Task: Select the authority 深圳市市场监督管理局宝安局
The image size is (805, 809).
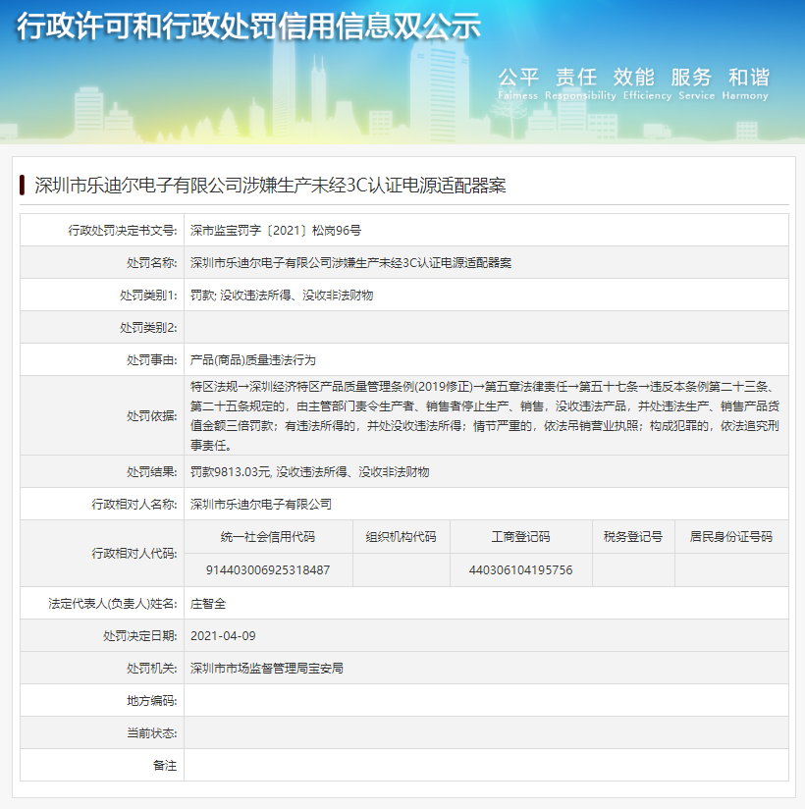Action: [267, 669]
